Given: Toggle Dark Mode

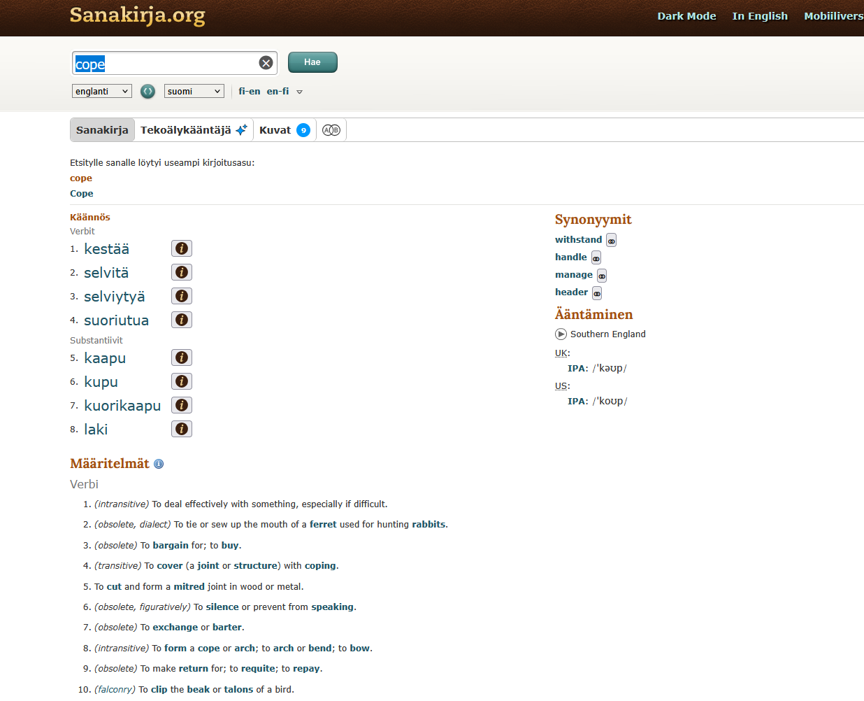Looking at the screenshot, I should click(686, 16).
